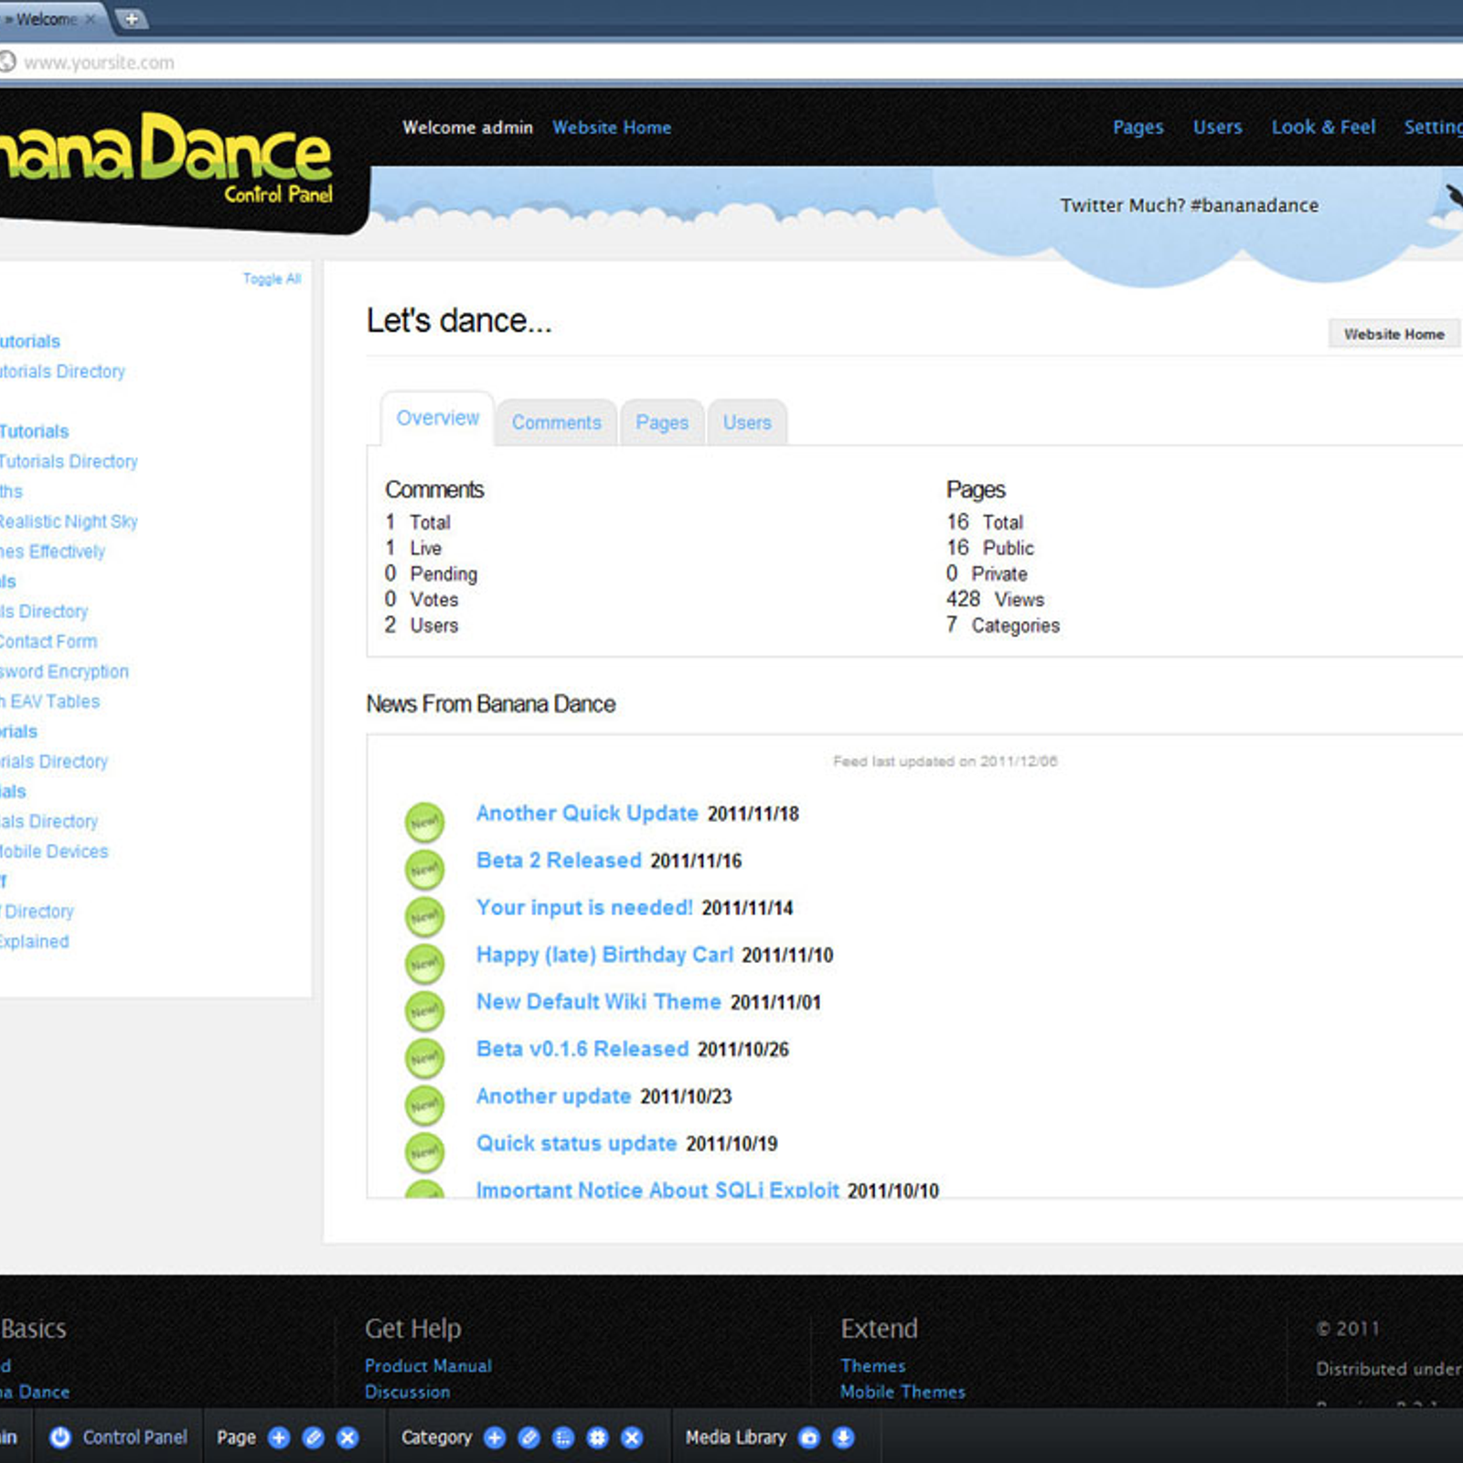
Task: Open Users in the top navigation
Action: 1217,127
